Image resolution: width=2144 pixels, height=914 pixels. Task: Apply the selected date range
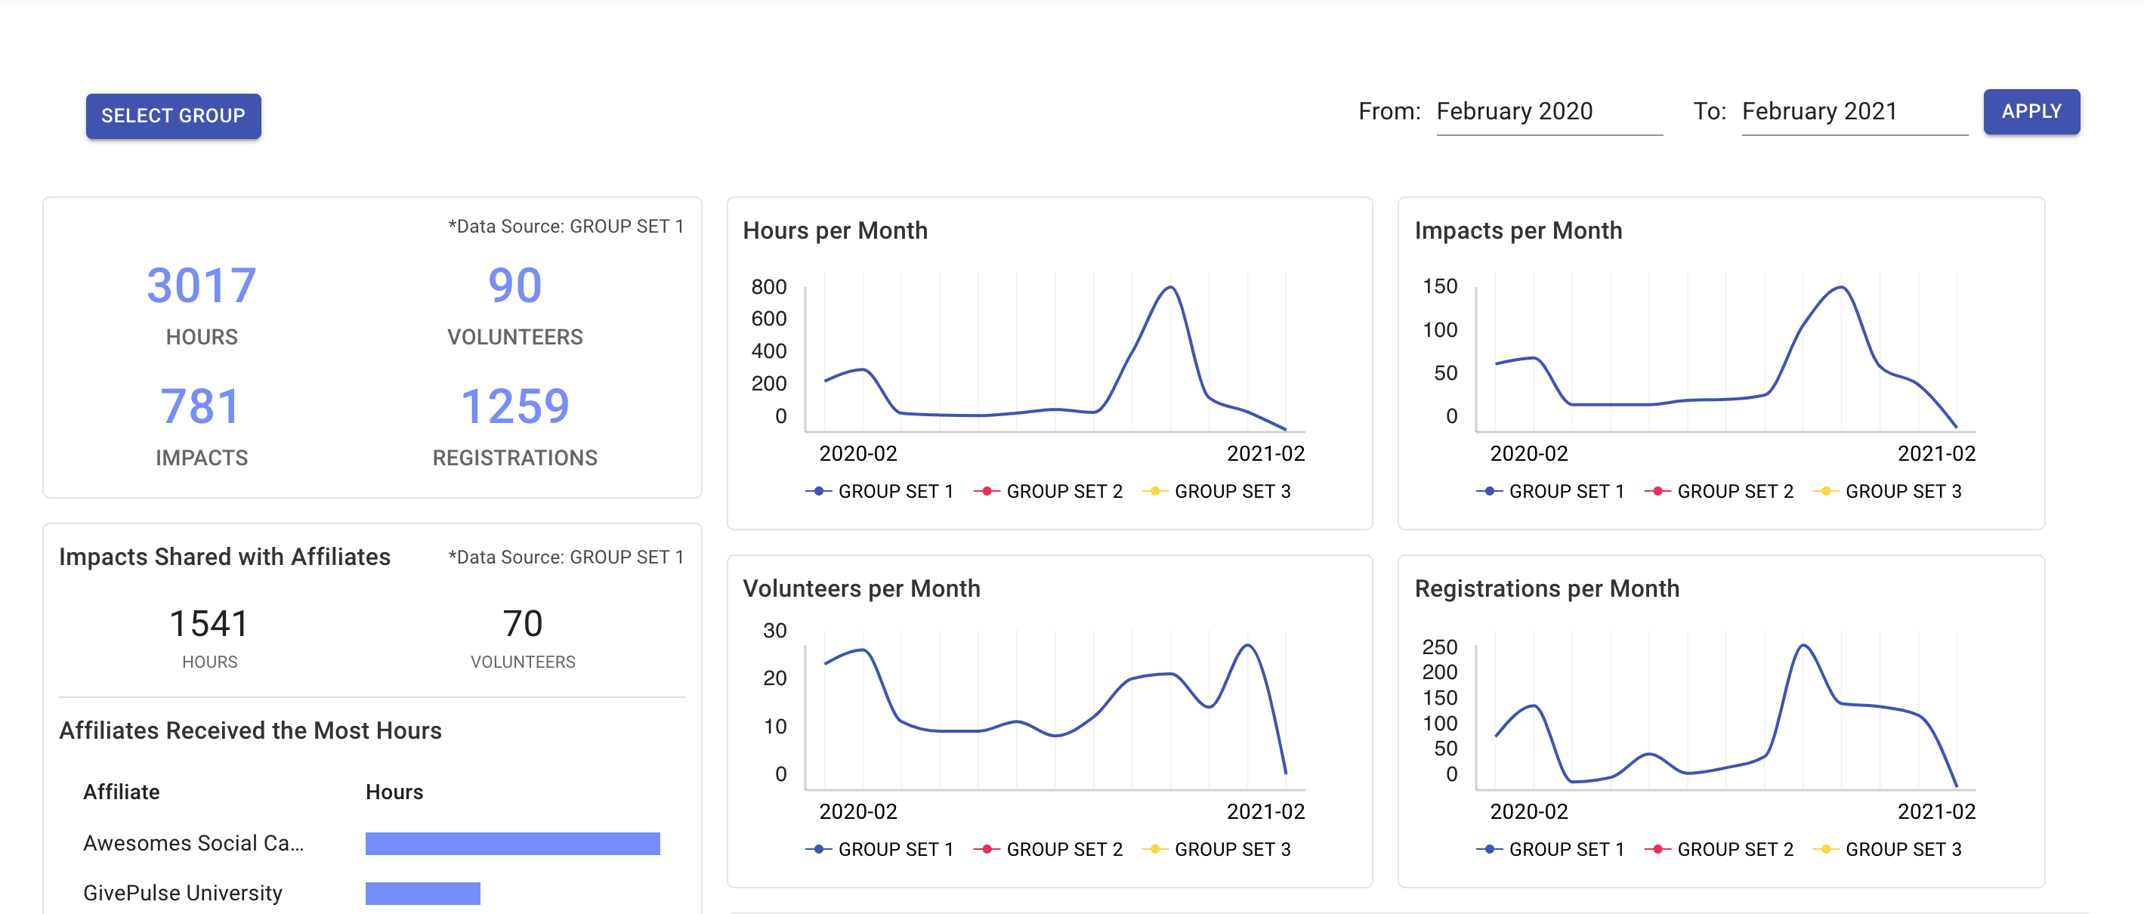2031,112
